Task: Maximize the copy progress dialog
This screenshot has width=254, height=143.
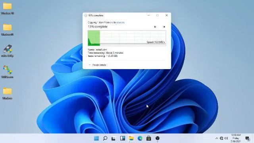Action: 158,15
